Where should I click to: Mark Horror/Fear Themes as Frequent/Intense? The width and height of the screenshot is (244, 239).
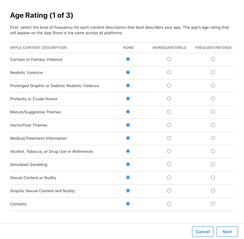[x=213, y=125]
